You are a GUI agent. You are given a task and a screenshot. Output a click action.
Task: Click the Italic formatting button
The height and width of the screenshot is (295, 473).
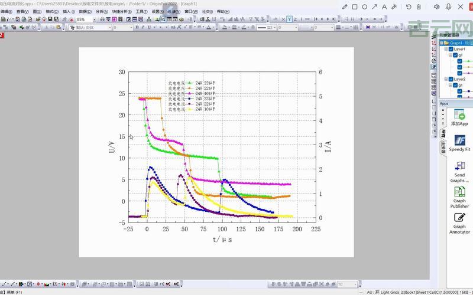143,27
